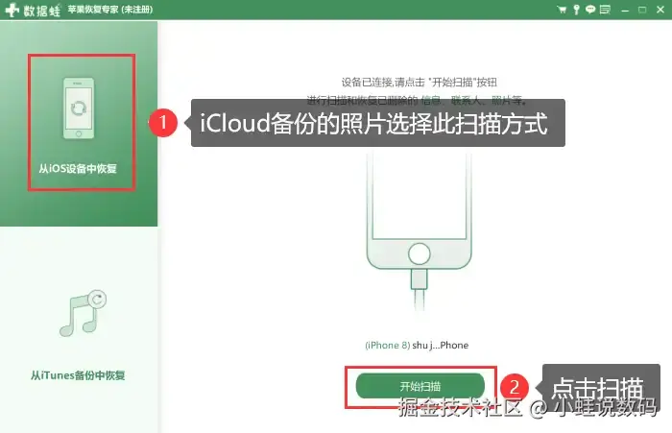Click the green 开始扫描 button
The width and height of the screenshot is (672, 433).
[420, 386]
